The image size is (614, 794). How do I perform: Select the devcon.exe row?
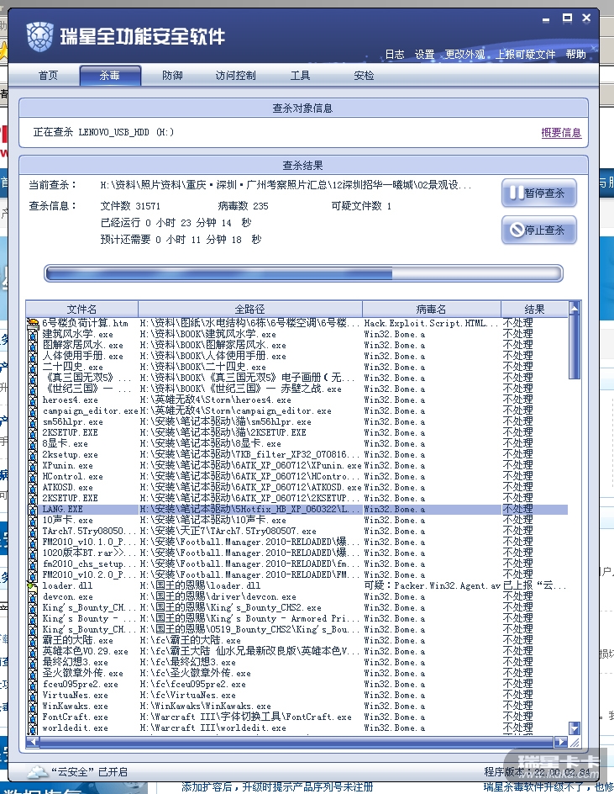tap(297, 596)
